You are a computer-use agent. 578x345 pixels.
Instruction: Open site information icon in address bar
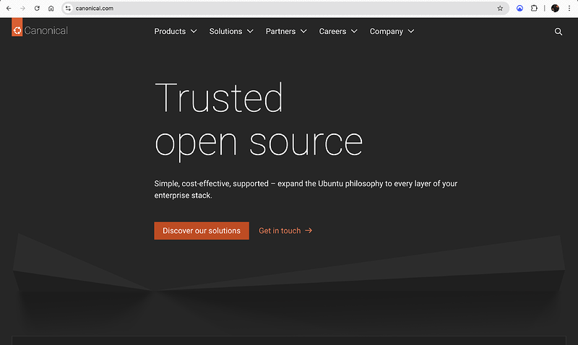68,8
